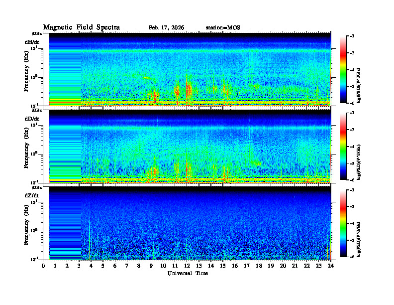The image size is (394, 305).
Task: Click hour tick label '24' on time axis
Action: (331, 266)
